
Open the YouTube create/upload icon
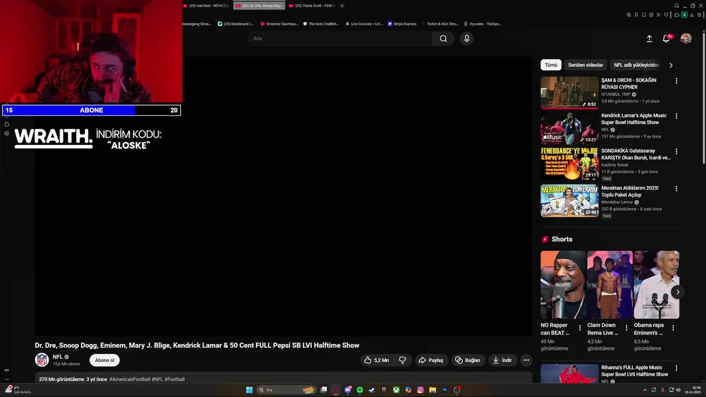[x=649, y=39]
